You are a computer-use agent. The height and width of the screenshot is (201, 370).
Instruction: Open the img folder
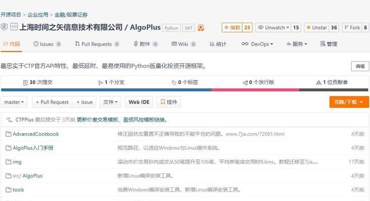pyautogui.click(x=17, y=162)
